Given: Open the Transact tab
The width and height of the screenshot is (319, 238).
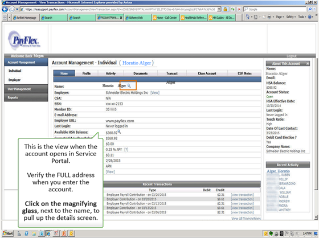Looking at the screenshot, I should [172, 73].
